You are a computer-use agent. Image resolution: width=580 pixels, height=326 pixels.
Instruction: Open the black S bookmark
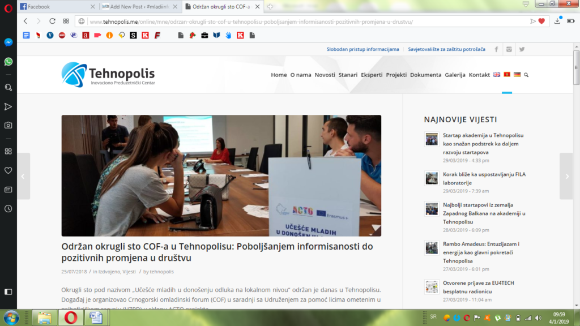tap(133, 35)
